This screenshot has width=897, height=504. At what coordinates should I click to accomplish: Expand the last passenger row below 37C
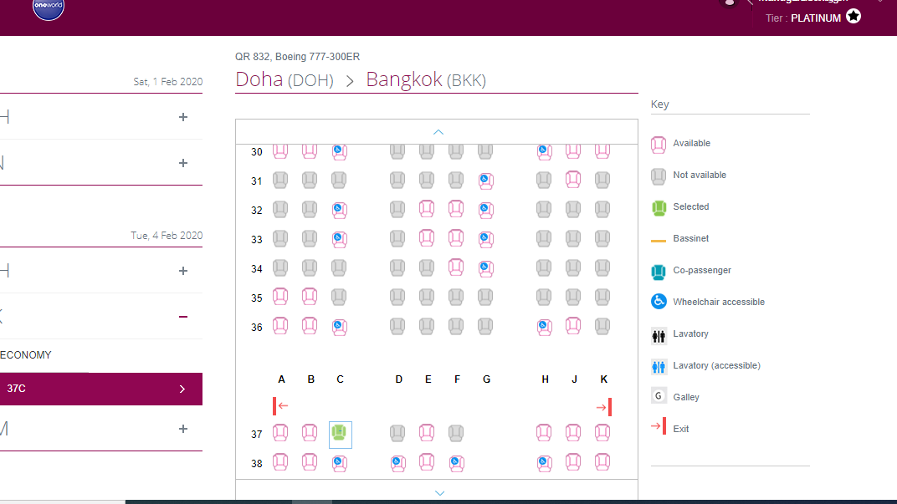[183, 429]
